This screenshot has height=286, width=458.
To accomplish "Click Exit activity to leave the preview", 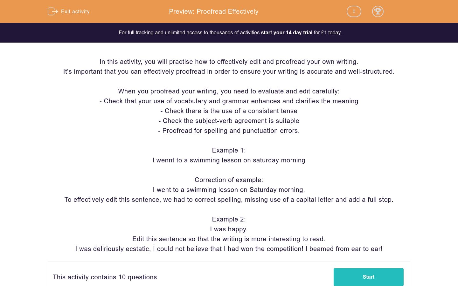I will click(75, 11).
